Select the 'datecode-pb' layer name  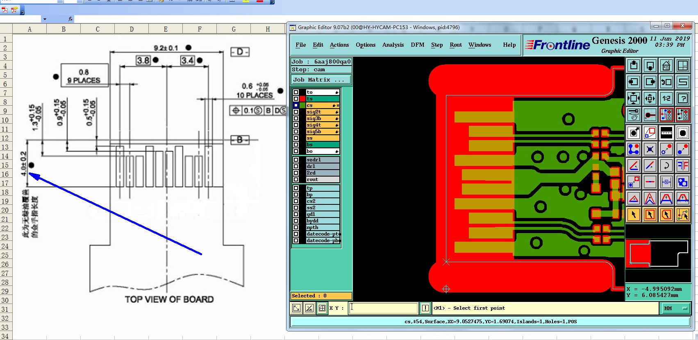pos(323,240)
